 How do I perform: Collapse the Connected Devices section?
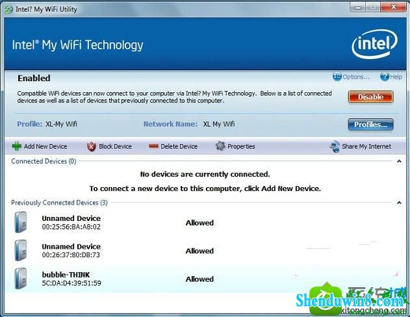coord(399,161)
